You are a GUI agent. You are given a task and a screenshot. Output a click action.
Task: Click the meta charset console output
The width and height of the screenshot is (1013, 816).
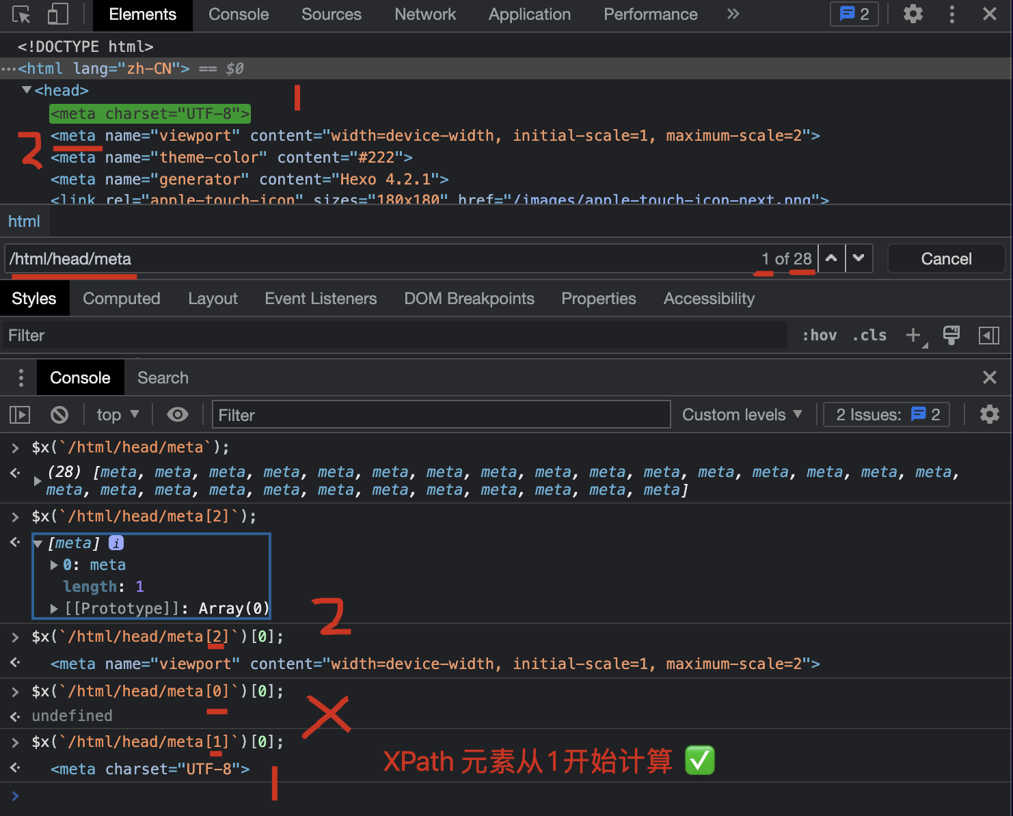tap(150, 769)
